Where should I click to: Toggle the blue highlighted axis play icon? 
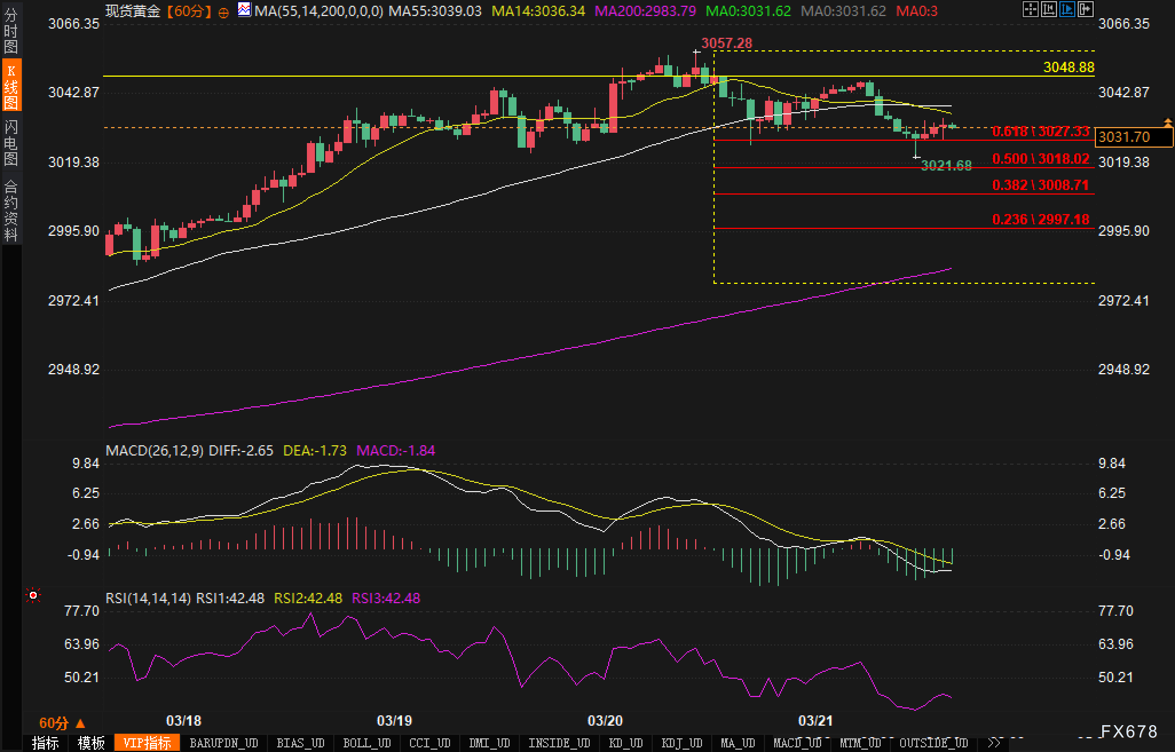point(1067,9)
